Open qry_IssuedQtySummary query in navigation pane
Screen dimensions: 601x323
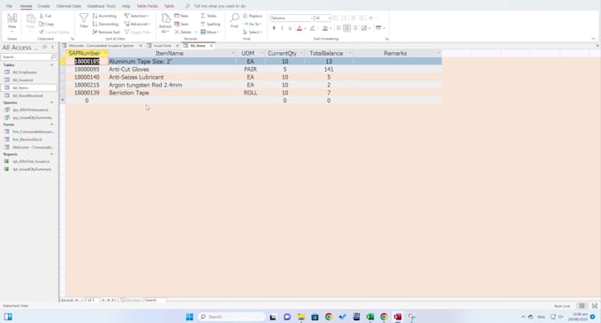(x=32, y=117)
